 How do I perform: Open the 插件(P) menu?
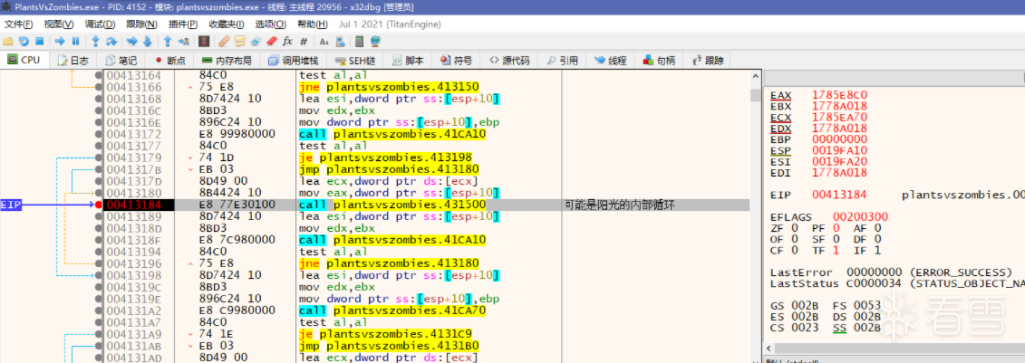pos(183,24)
